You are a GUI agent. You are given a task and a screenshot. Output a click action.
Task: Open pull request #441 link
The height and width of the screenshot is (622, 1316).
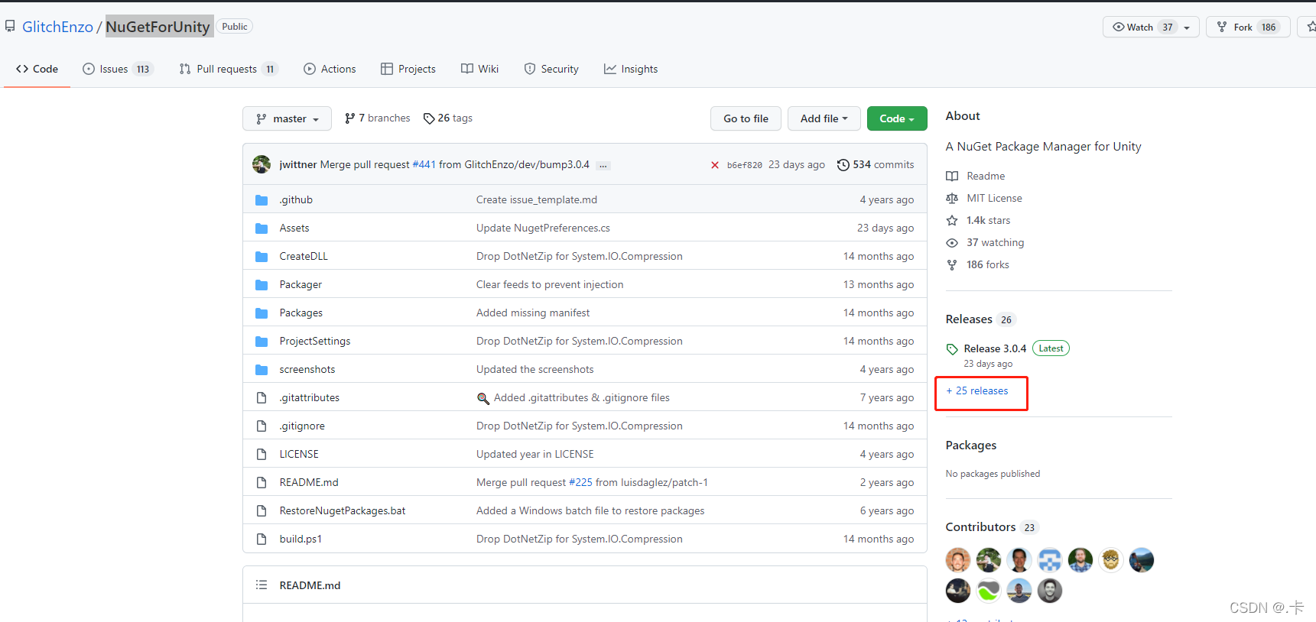pyautogui.click(x=424, y=165)
